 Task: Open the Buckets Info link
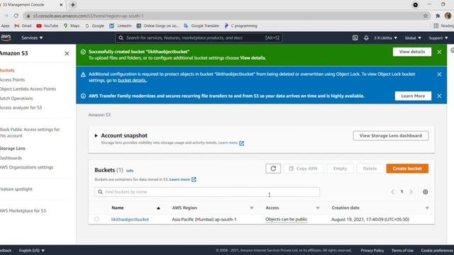[x=130, y=171]
